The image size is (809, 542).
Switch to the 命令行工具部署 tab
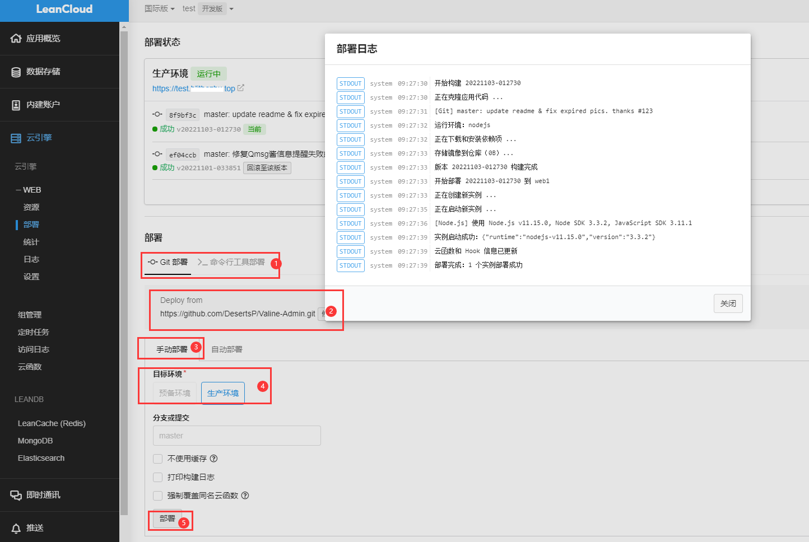(x=231, y=262)
